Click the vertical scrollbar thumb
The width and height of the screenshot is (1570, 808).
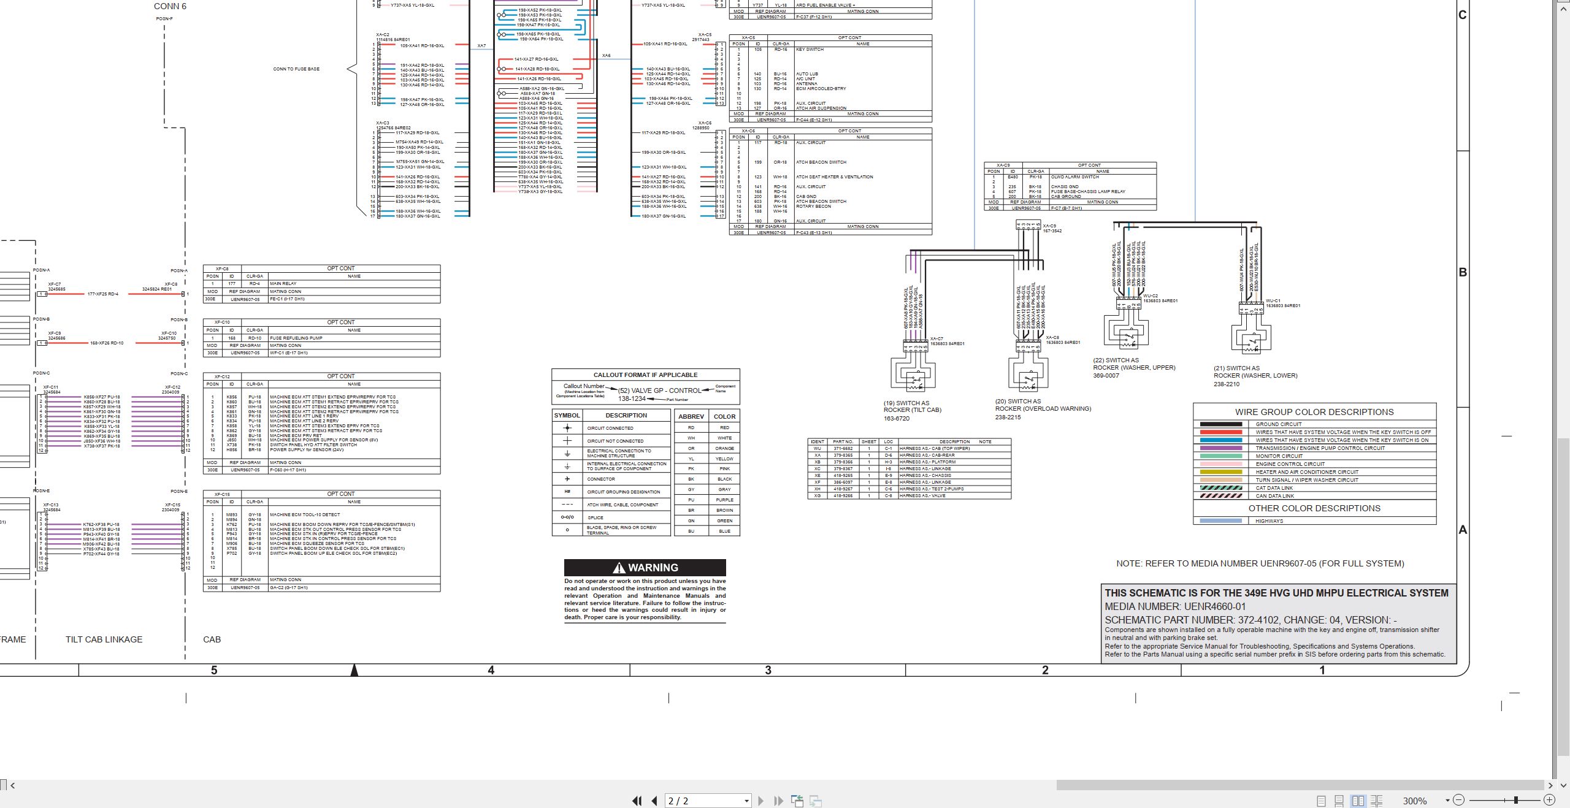1563,598
